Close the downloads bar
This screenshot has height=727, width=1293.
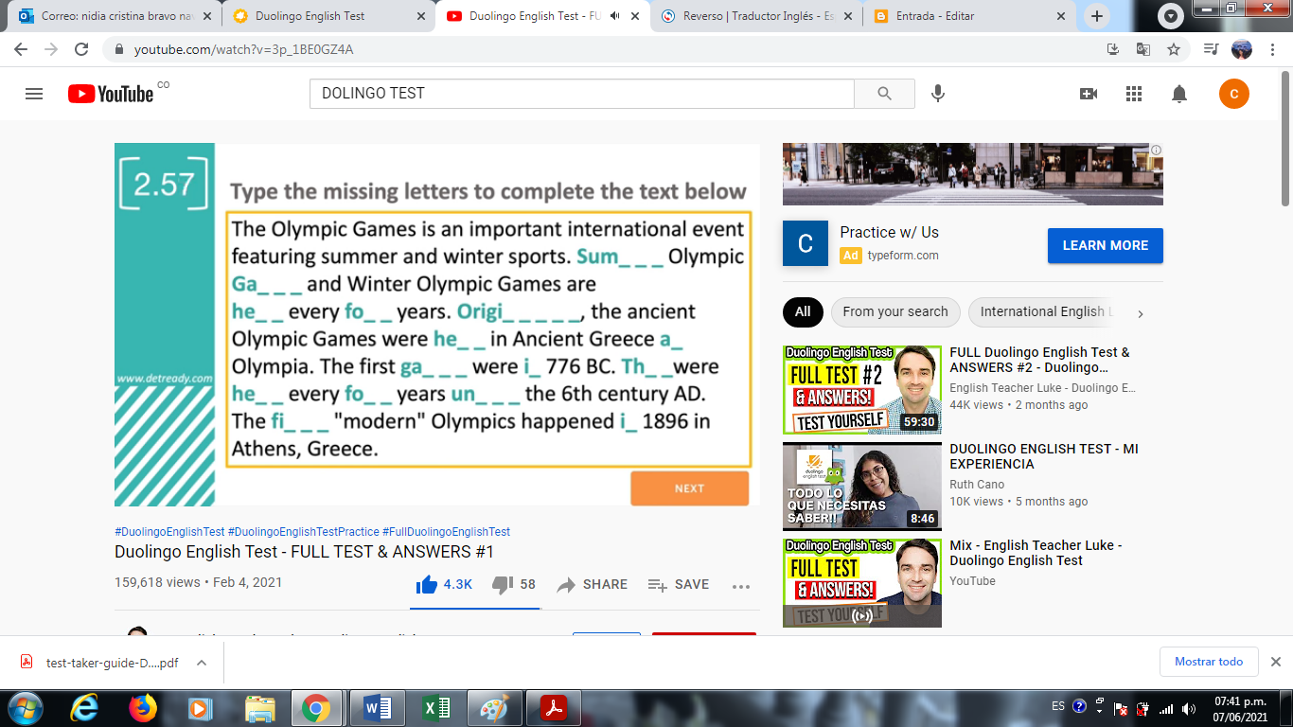[1275, 662]
